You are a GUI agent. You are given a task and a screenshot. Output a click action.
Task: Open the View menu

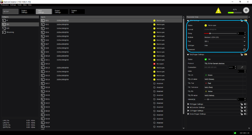pyautogui.click(x=25, y=5)
